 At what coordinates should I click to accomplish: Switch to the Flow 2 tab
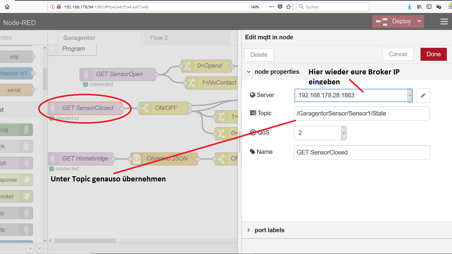[x=159, y=38]
